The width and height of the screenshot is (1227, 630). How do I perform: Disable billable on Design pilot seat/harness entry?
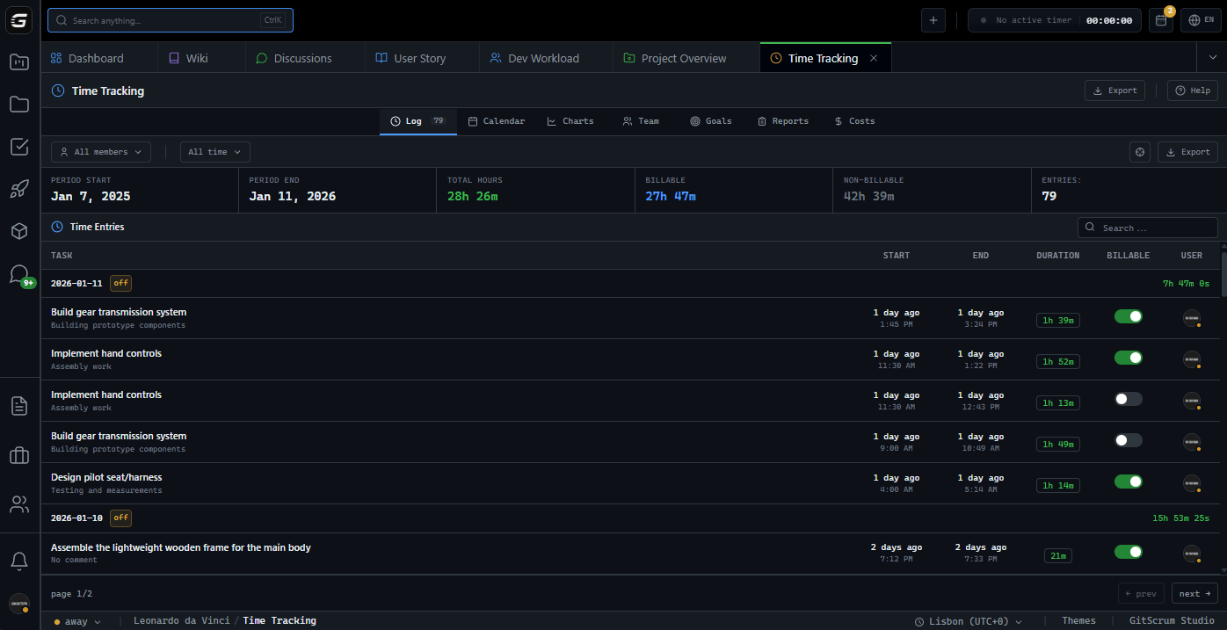[1128, 482]
